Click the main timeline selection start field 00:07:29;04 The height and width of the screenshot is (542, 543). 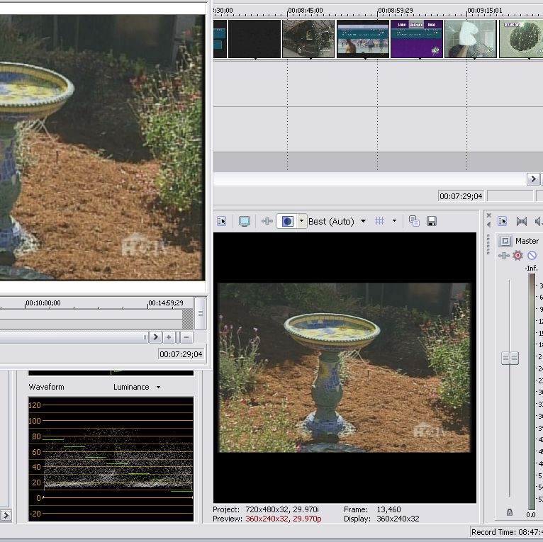click(x=461, y=196)
